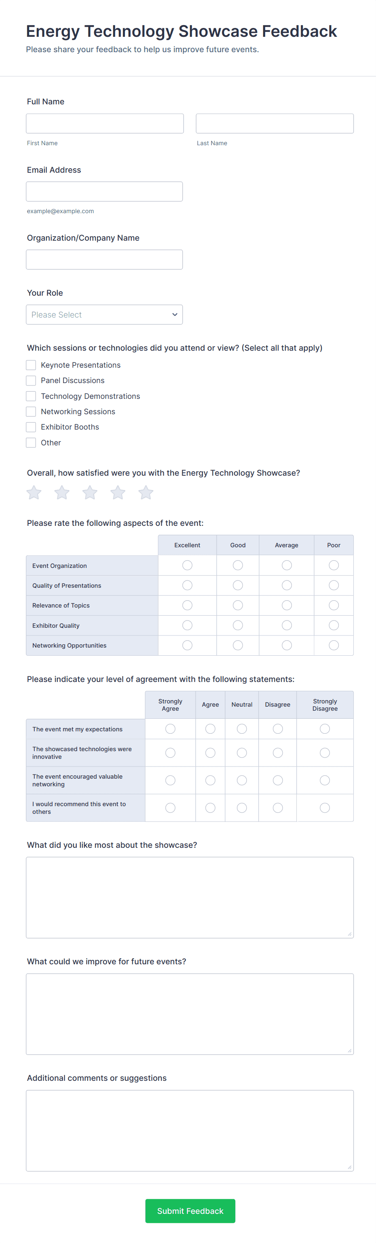Tick the Technology Demonstrations option

pos(31,396)
